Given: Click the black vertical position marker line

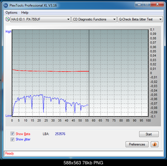Looking at the screenshot, I should [x=89, y=73].
